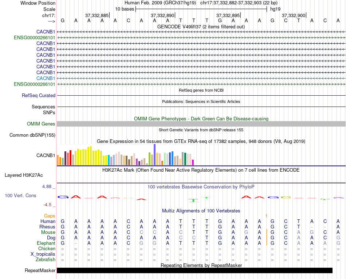The height and width of the screenshot is (279, 346).
Task: Click the RefSeq Curated track label
Action: 39,96
